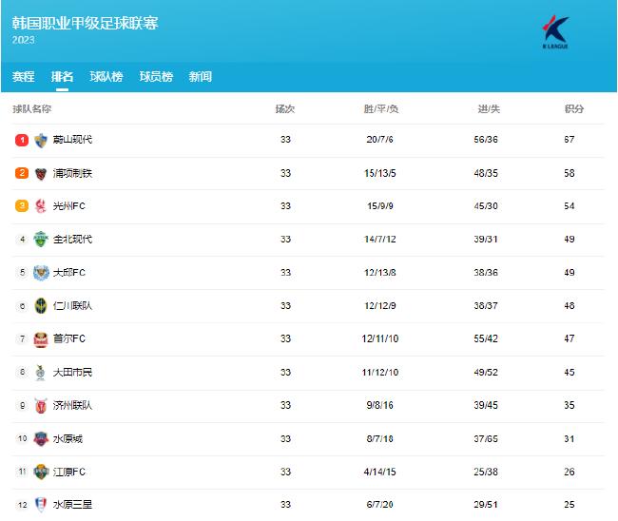The image size is (618, 521).
Task: Open team link 光州FC
Action: tap(69, 206)
